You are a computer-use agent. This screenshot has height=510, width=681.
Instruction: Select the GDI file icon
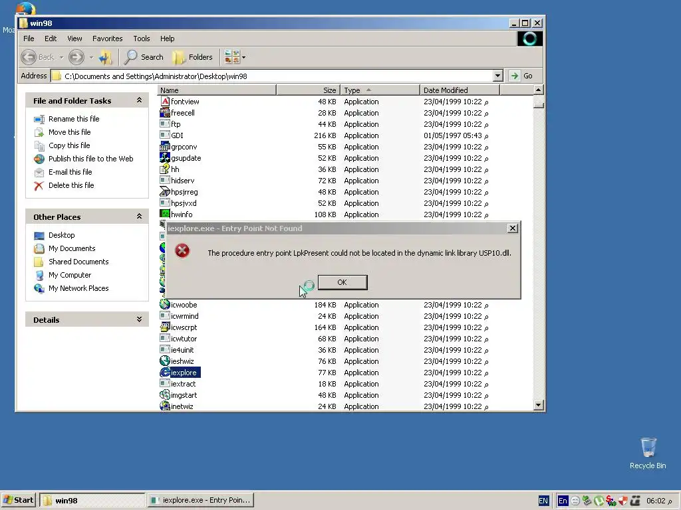click(x=165, y=135)
